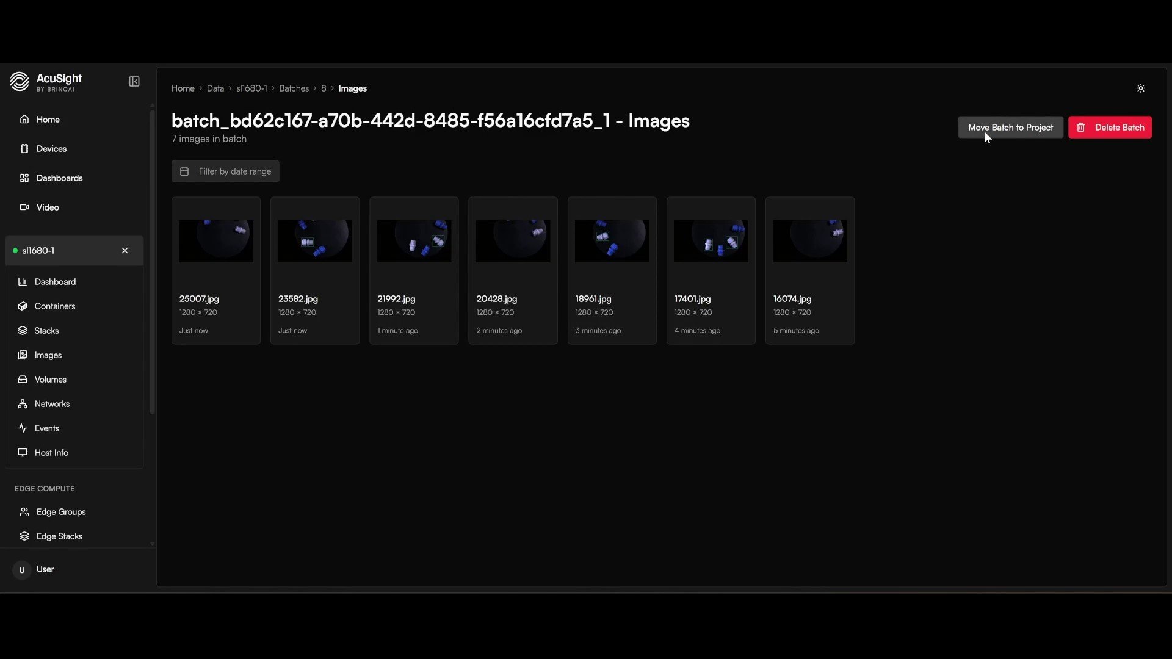1172x659 pixels.
Task: Open the 25007.jpg image thumbnail
Action: [216, 241]
